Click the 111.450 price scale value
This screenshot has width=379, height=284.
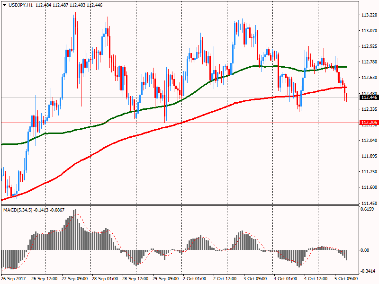point(369,203)
